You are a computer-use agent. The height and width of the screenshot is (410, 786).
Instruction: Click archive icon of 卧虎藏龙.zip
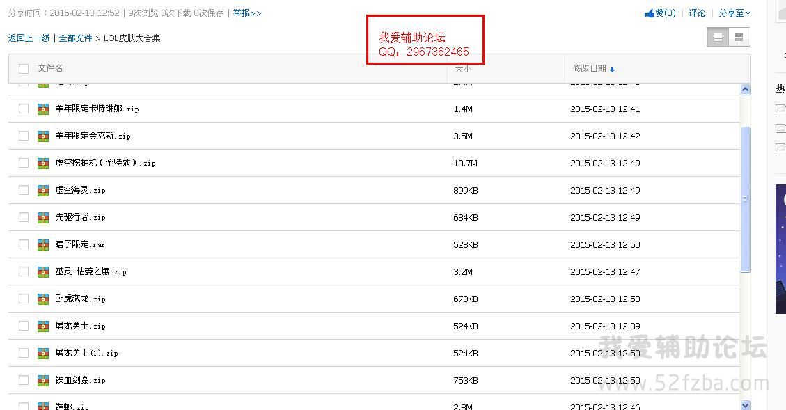43,298
